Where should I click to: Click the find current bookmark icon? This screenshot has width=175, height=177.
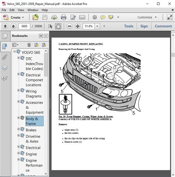[44, 45]
